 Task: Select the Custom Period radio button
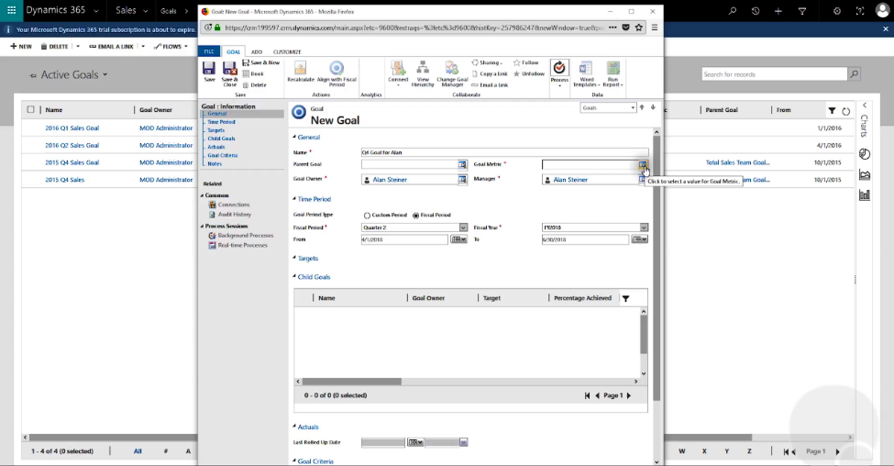click(367, 216)
